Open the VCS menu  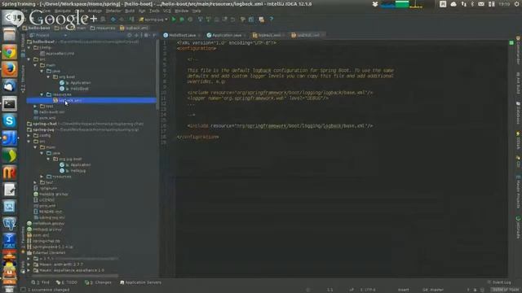[x=166, y=11]
